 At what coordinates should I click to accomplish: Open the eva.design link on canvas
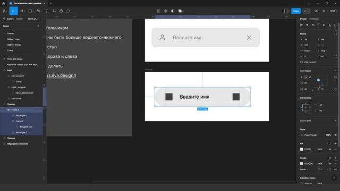click(x=61, y=75)
